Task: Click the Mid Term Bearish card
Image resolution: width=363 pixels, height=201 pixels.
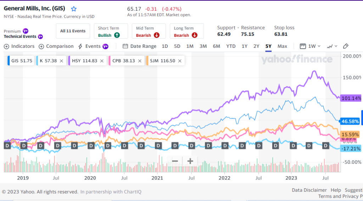Action: tap(149, 31)
